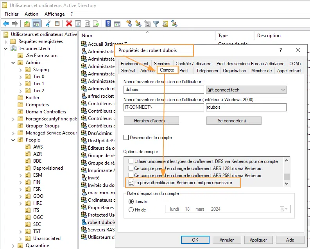Screen dimensions: 310x249
Task: Click the Annuler button
Action: click(x=227, y=240)
